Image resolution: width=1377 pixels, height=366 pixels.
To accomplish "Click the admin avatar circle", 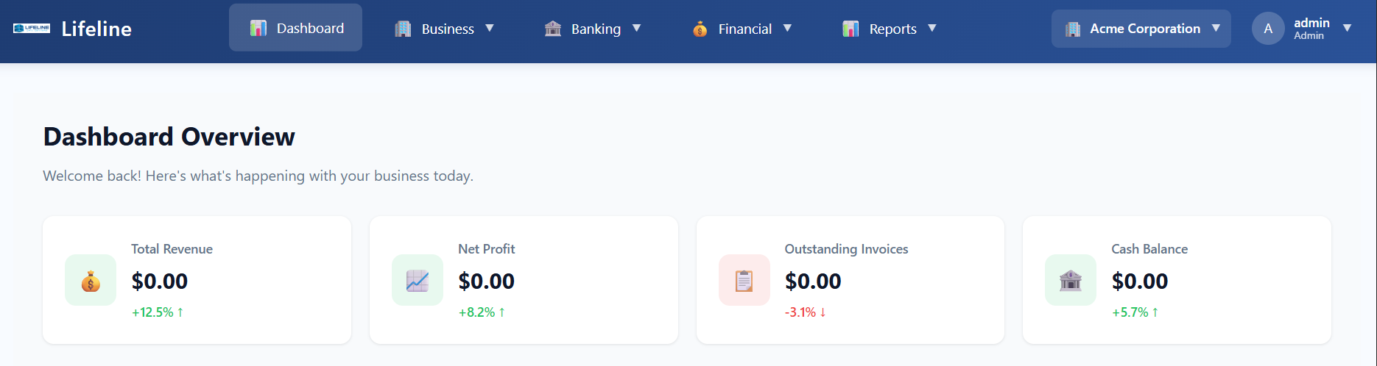I will [x=1268, y=29].
